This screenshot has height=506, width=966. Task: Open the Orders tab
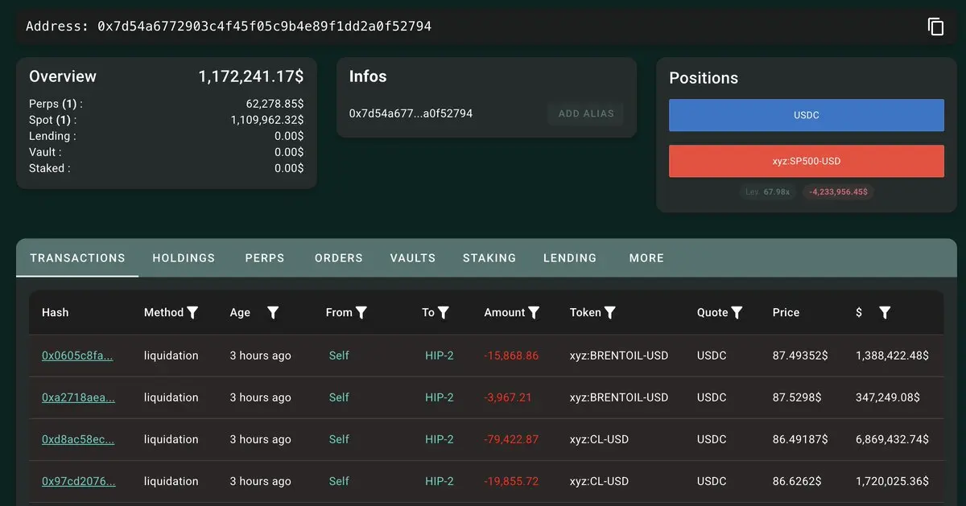[339, 258]
